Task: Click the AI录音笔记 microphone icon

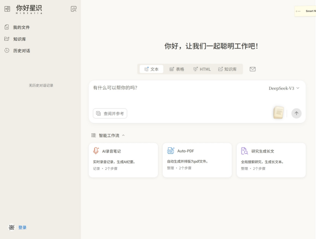Action: click(96, 151)
